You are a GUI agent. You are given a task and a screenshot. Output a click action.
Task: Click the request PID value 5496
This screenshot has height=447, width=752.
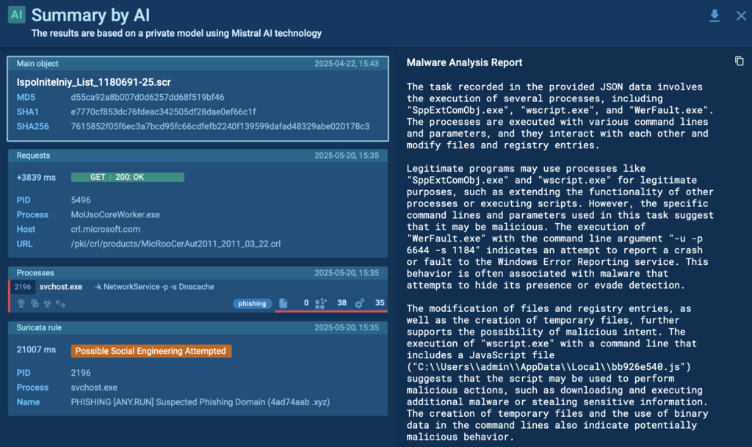click(81, 200)
